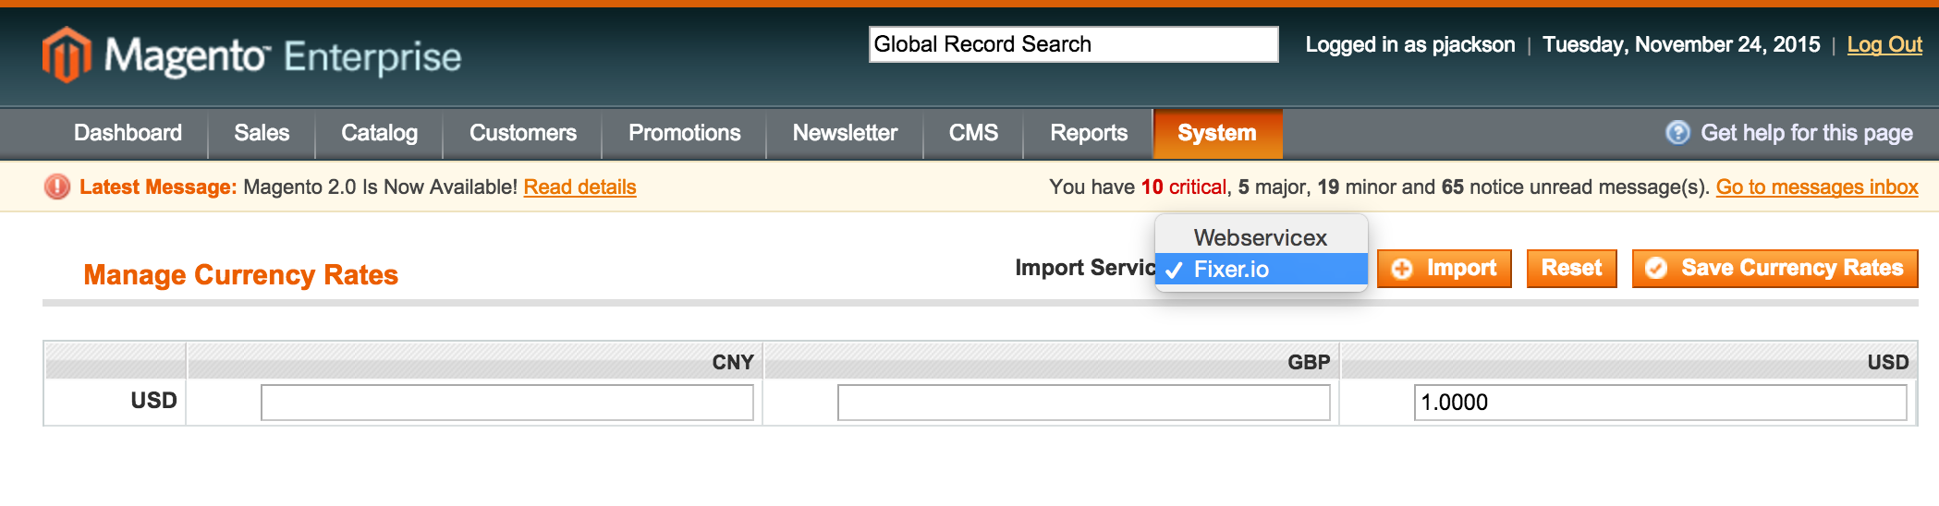Open the Customers menu
Image resolution: width=1939 pixels, height=506 pixels.
pos(523,133)
